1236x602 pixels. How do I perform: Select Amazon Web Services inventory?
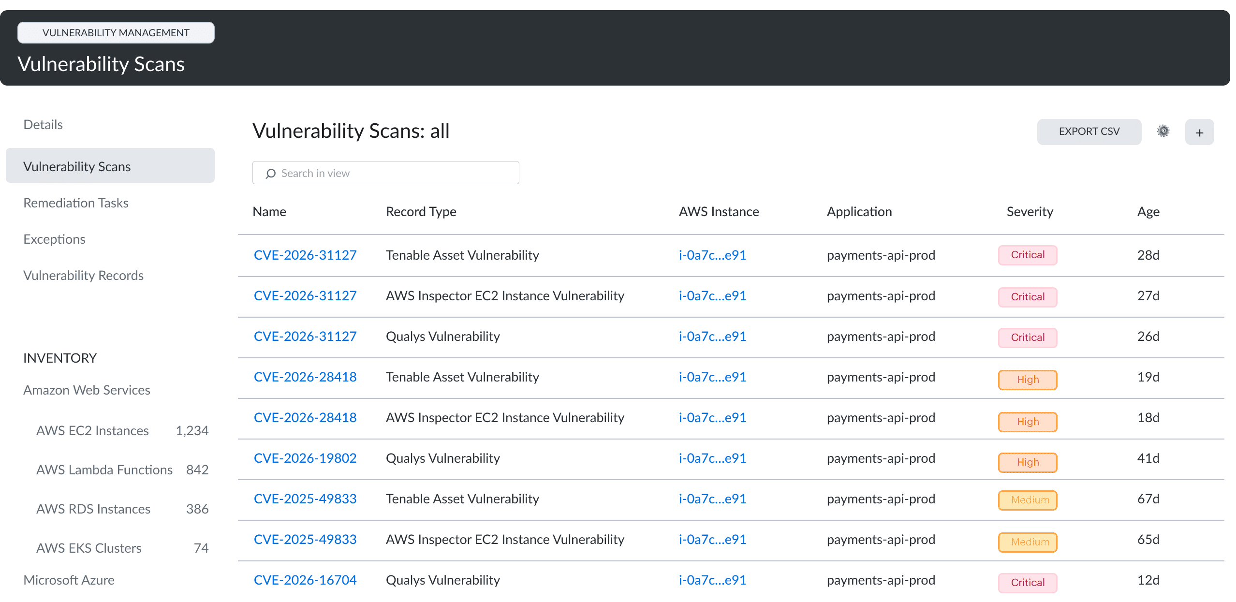[x=87, y=390]
